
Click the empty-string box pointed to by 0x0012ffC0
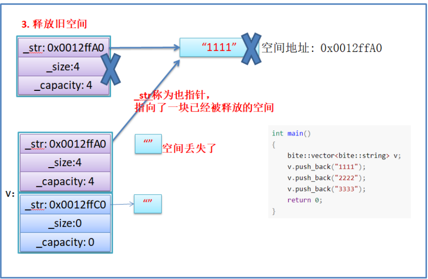[x=148, y=204]
